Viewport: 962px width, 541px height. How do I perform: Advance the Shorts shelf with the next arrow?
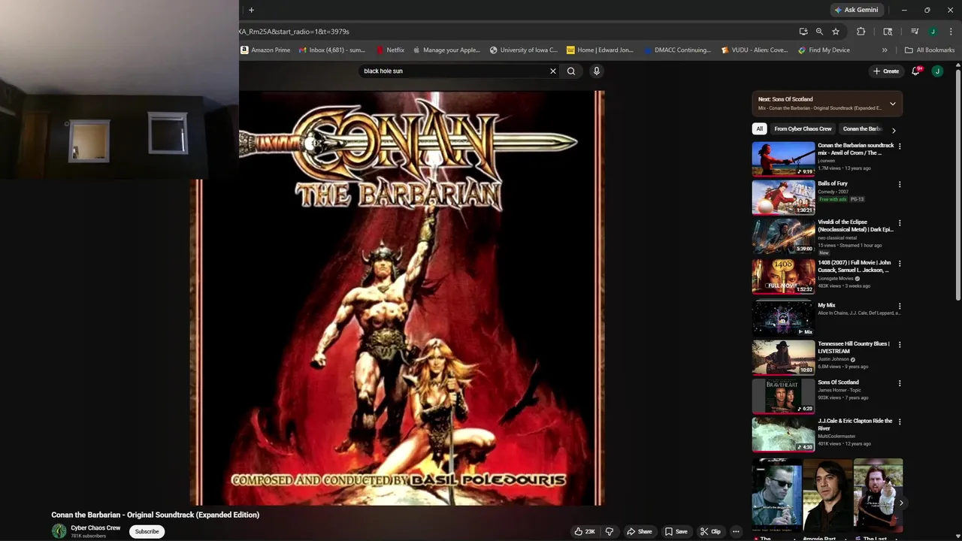click(900, 503)
